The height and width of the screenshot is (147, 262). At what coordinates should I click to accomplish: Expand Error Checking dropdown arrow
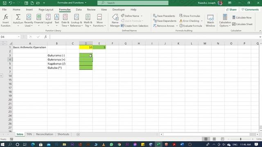coord(202,21)
